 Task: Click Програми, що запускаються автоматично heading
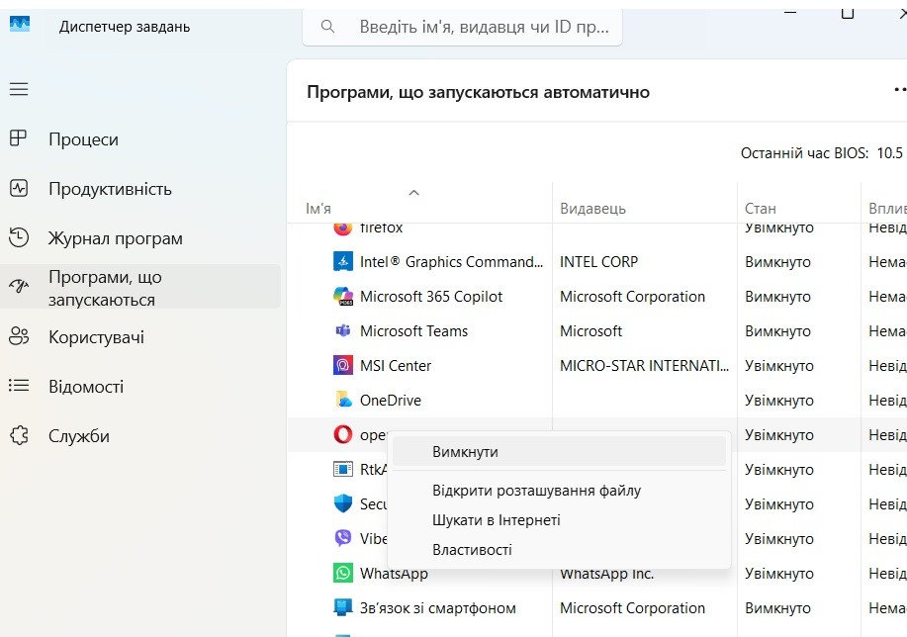coord(478,93)
